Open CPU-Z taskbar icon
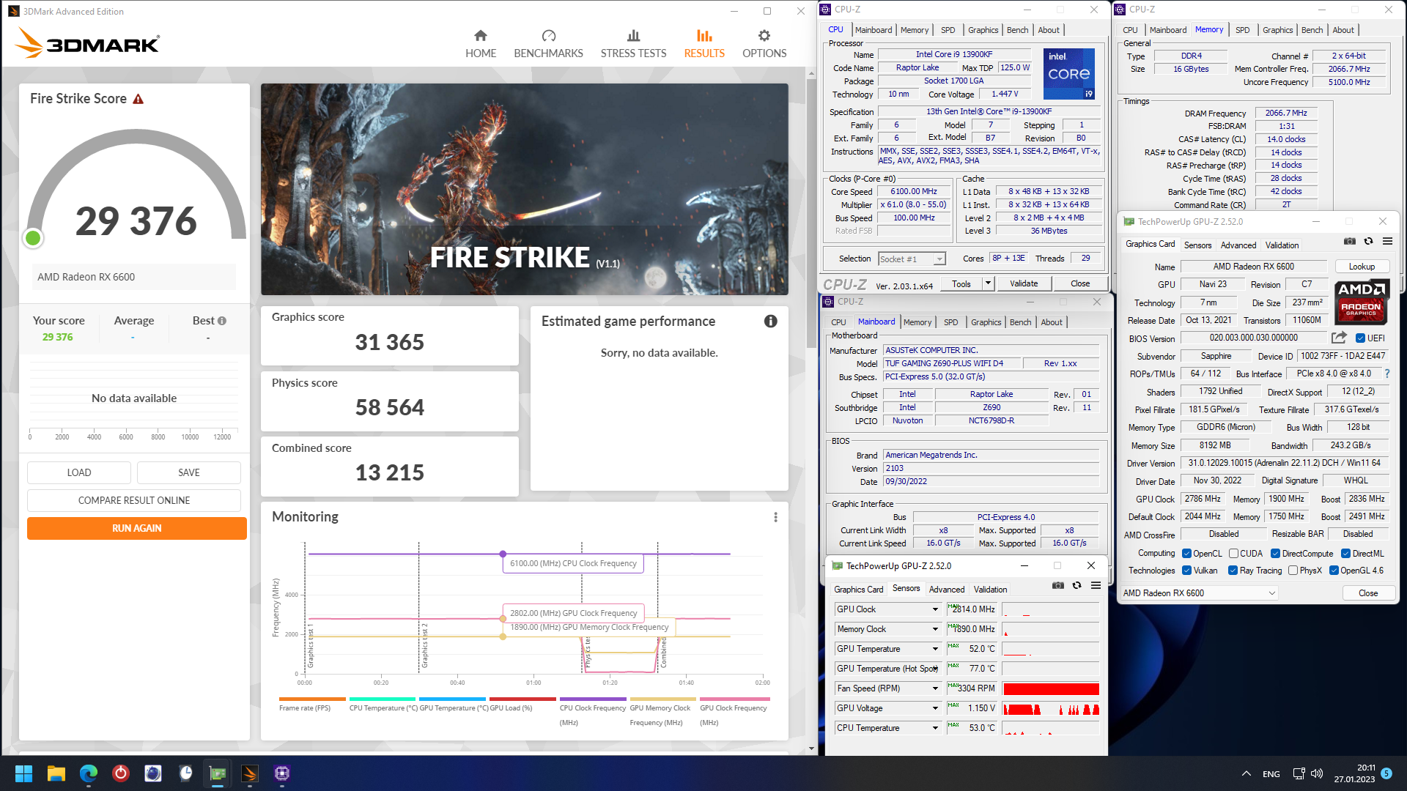The width and height of the screenshot is (1407, 791). 282,773
